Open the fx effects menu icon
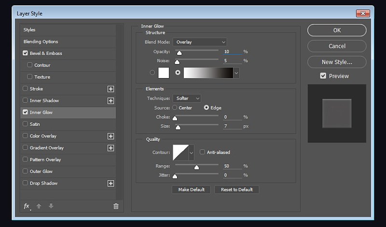The image size is (386, 227). (27, 206)
